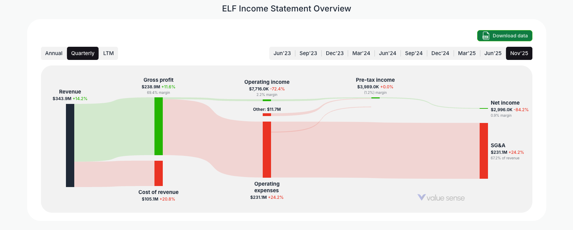View the Dec'24 quarter
The height and width of the screenshot is (230, 573).
click(x=440, y=53)
